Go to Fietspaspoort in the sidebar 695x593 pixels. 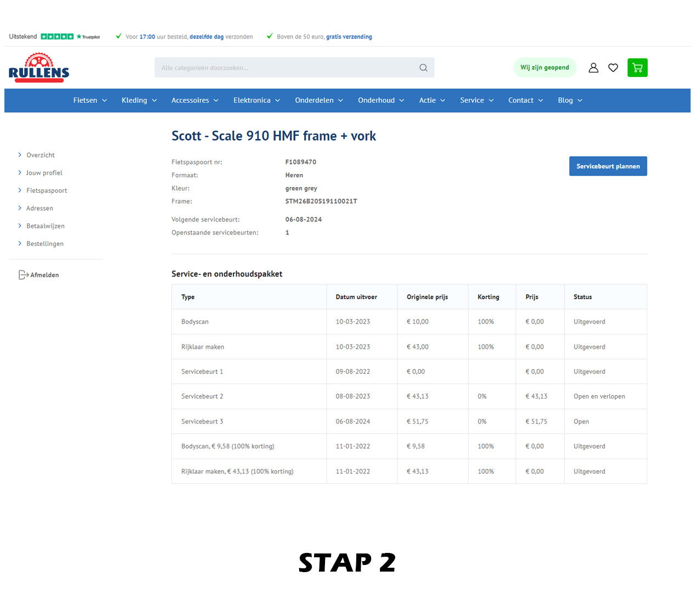pyautogui.click(x=47, y=191)
